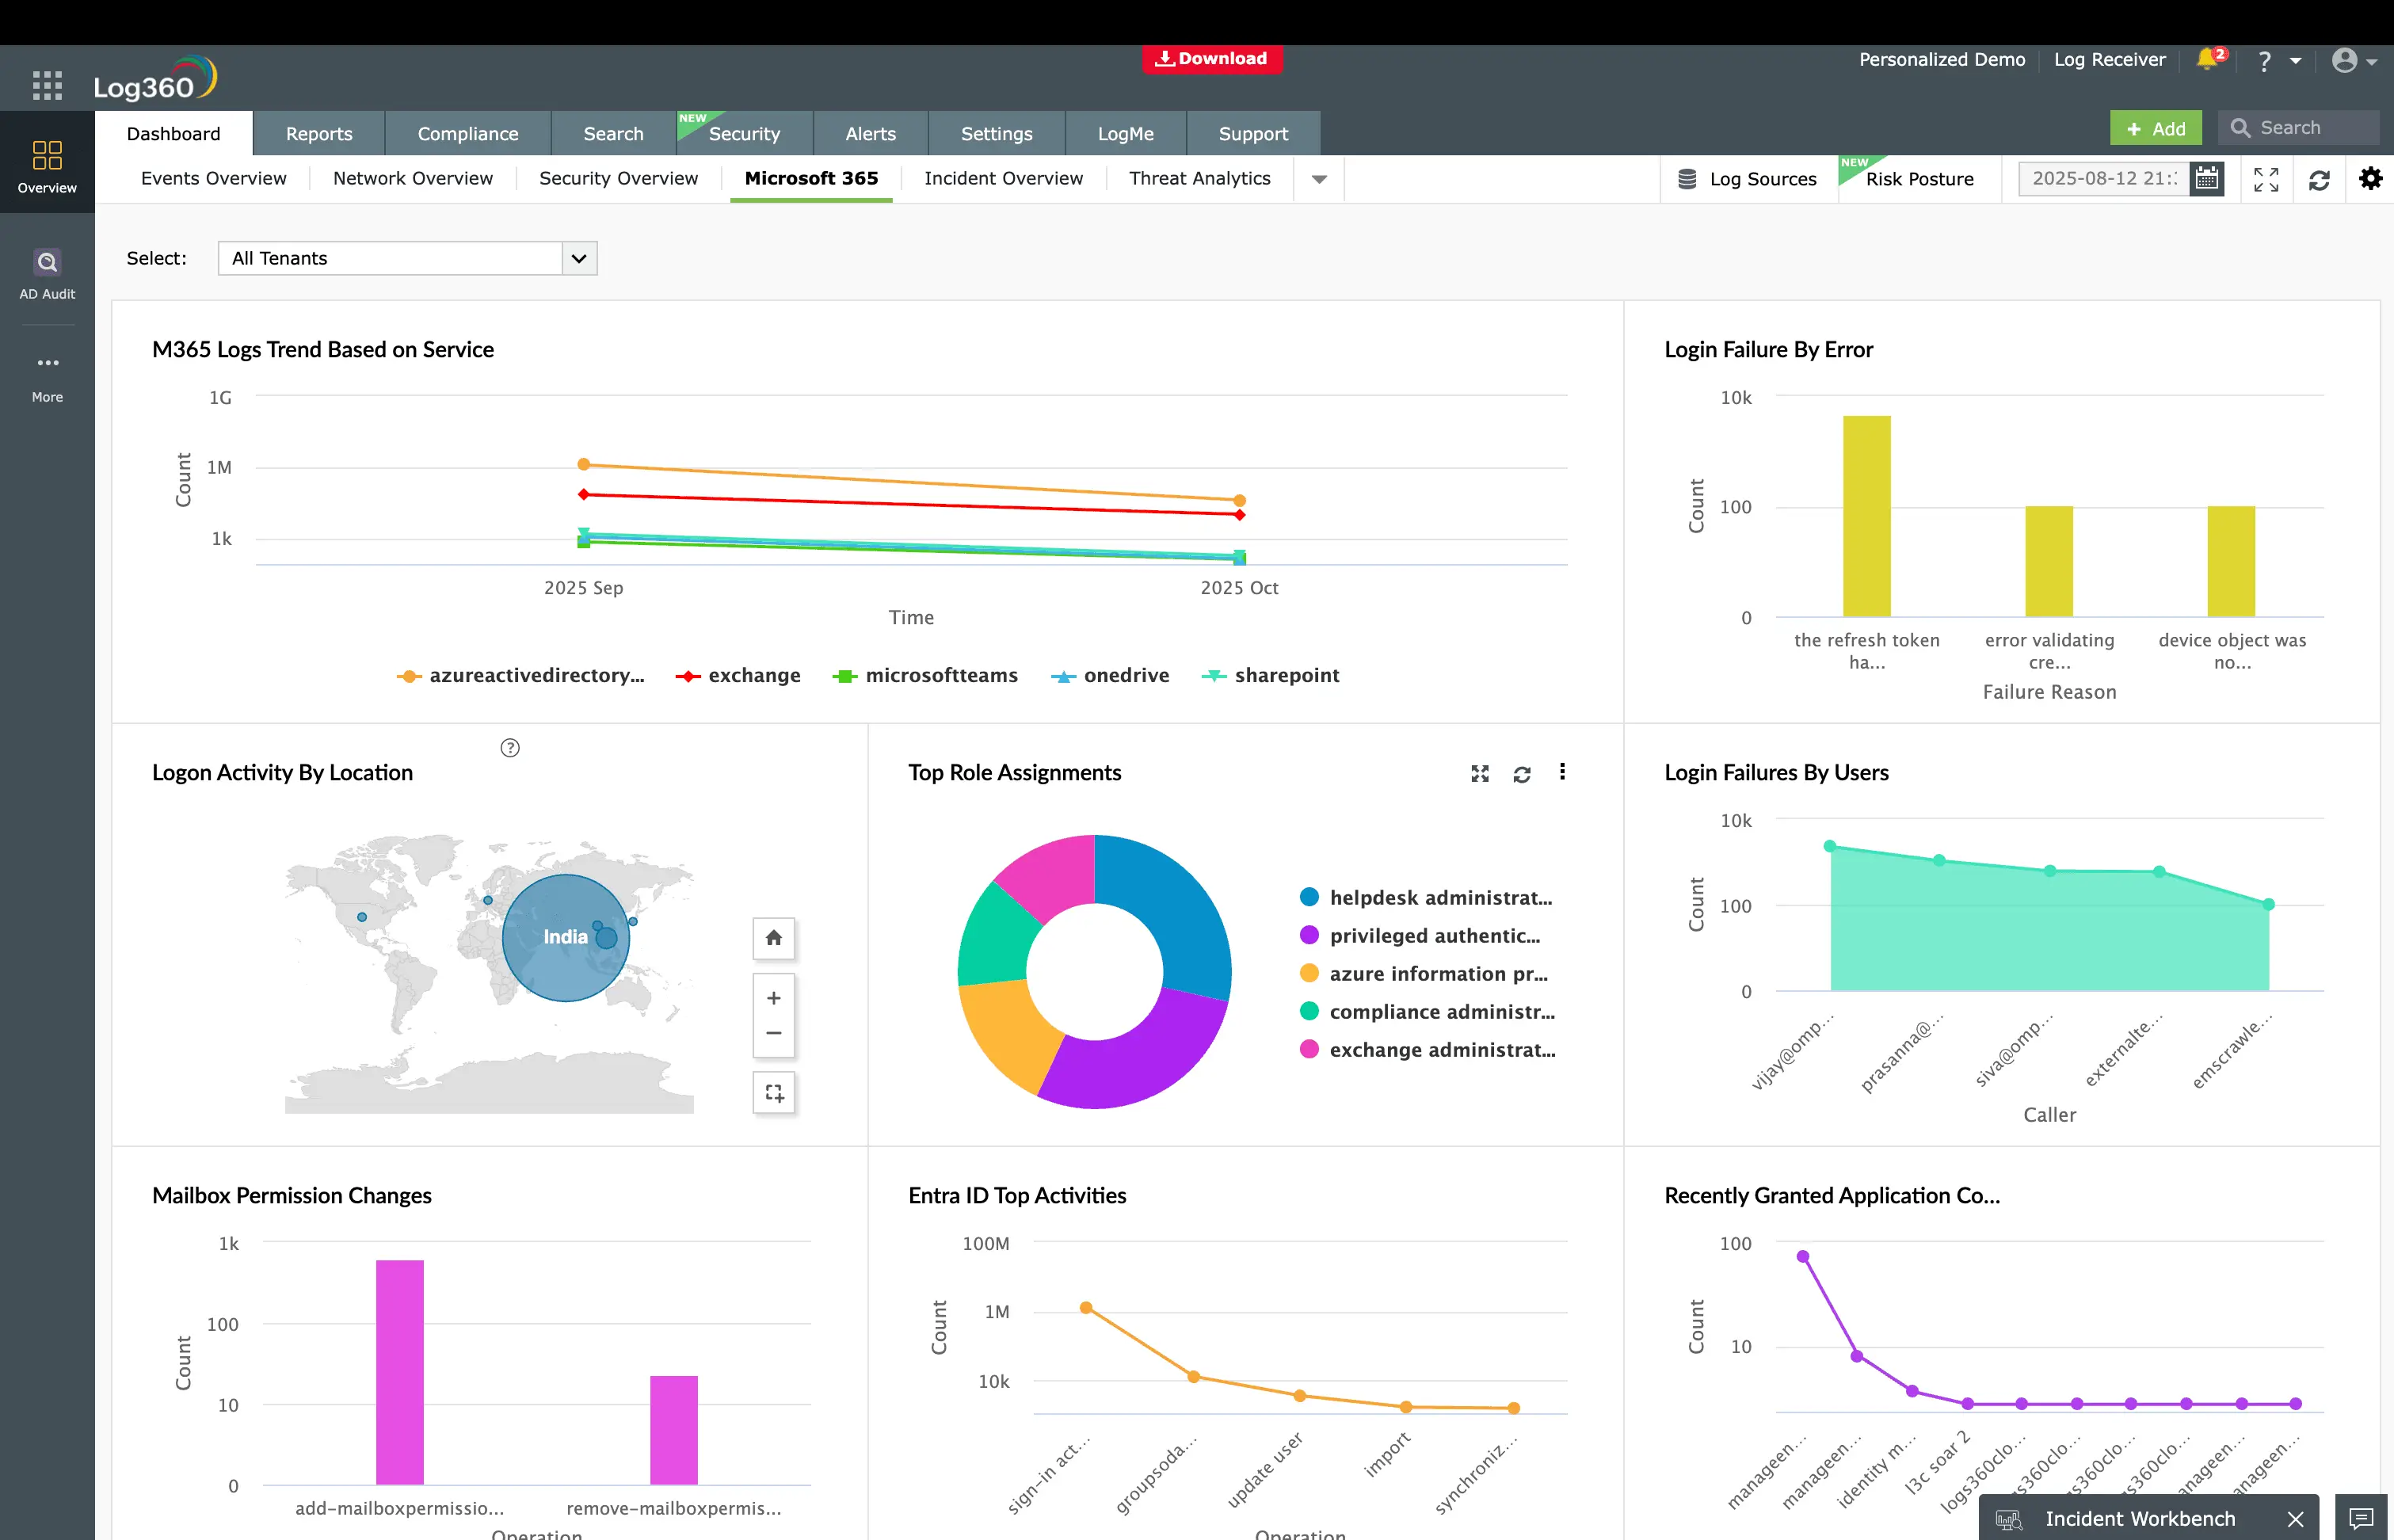This screenshot has height=1540, width=2394.
Task: Open the Threat Analytics overview tab
Action: [x=1199, y=178]
